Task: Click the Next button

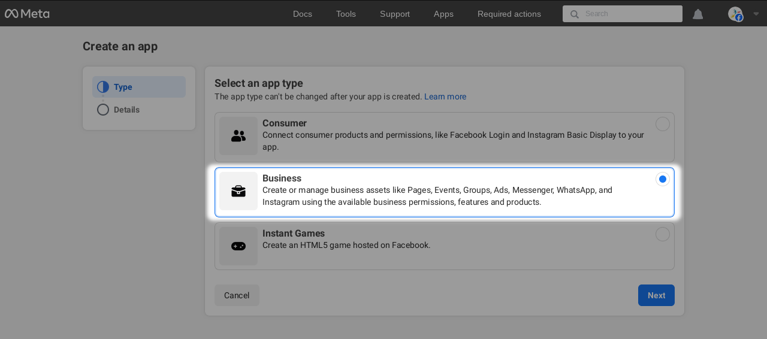Action: (x=656, y=295)
